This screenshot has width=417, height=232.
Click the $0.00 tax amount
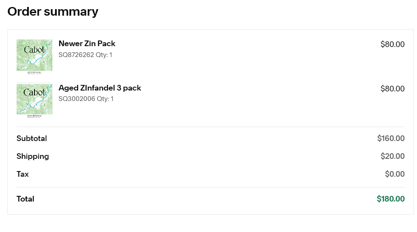395,174
